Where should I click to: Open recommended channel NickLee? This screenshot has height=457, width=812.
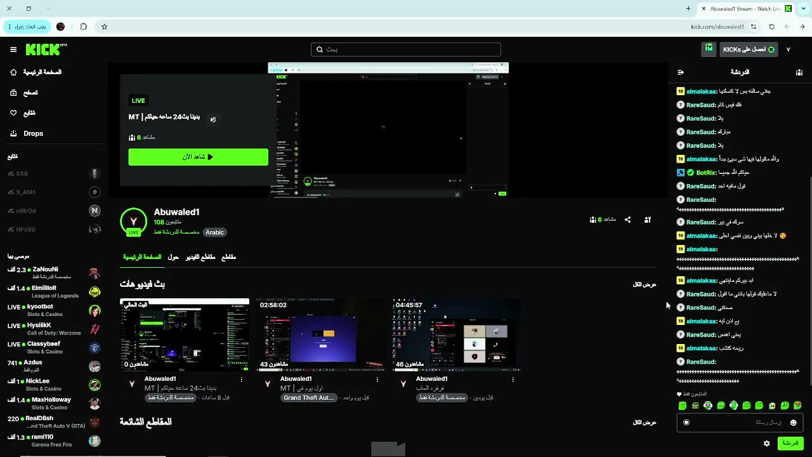(54, 385)
